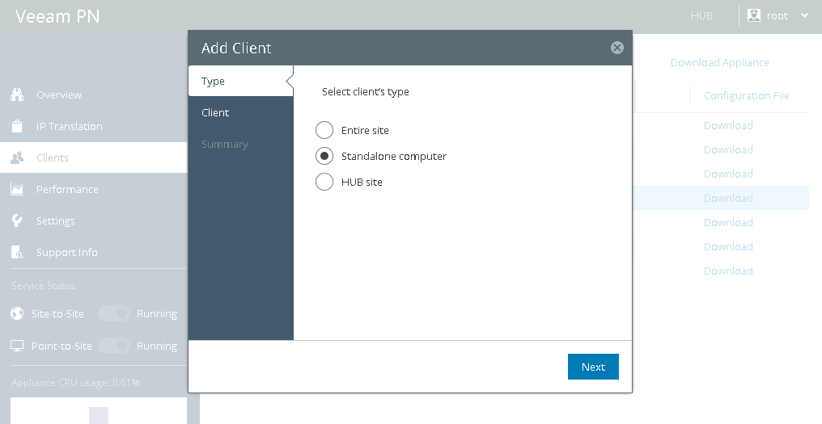Open the Client step in wizard
This screenshot has width=822, height=424.
point(215,112)
